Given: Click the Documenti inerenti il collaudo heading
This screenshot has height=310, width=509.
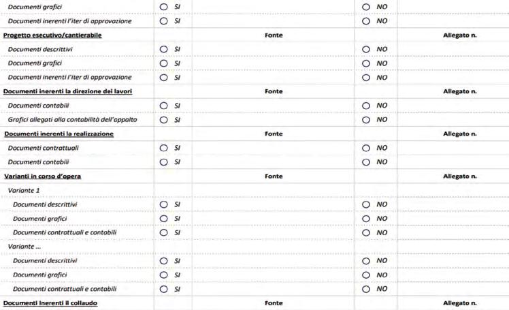Looking at the screenshot, I should 50,303.
